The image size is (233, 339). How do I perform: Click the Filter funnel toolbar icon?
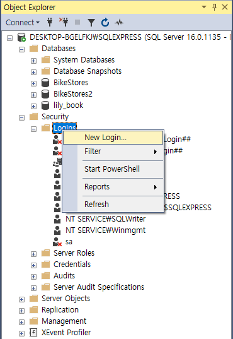pos(91,23)
